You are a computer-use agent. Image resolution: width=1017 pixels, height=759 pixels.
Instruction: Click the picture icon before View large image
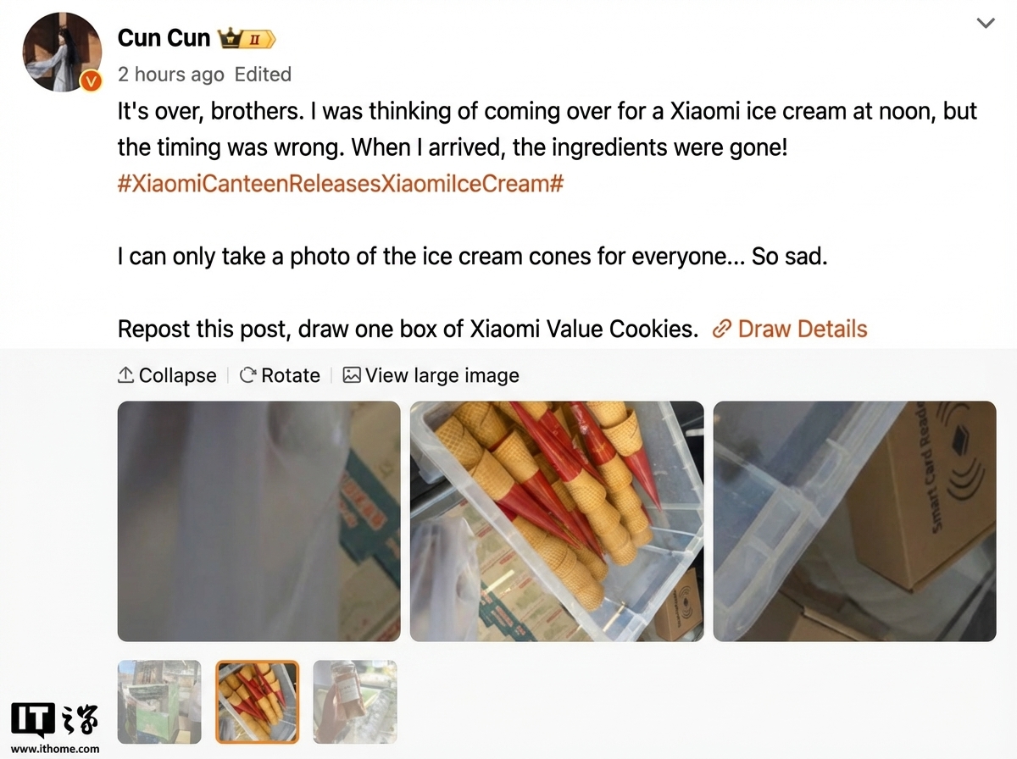pyautogui.click(x=352, y=375)
